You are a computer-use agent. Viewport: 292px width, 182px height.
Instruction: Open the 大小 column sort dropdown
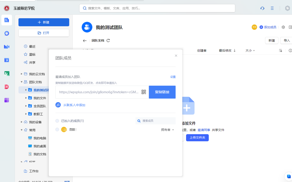(x=250, y=51)
